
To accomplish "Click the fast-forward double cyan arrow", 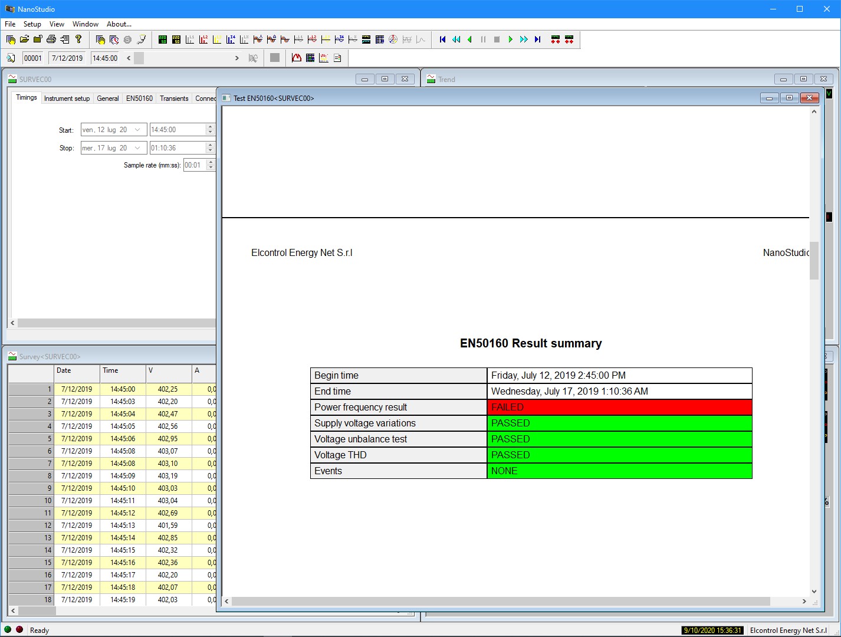I will [524, 40].
